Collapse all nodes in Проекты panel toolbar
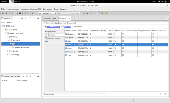Screen dimensions: 170x103 (x=22, y=18)
